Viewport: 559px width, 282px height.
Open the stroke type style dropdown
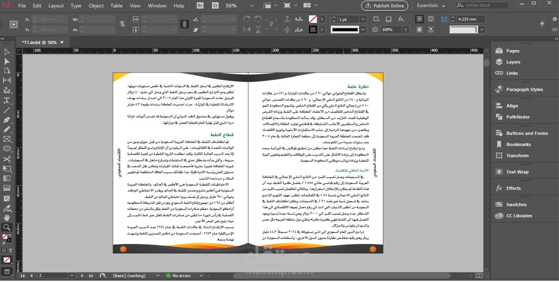coord(363,29)
